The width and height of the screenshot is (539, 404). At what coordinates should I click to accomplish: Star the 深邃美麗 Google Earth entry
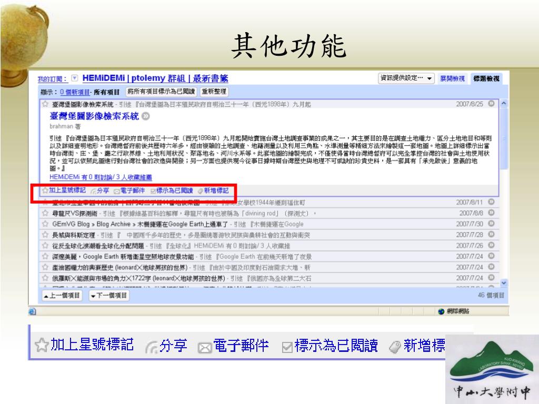(x=45, y=256)
